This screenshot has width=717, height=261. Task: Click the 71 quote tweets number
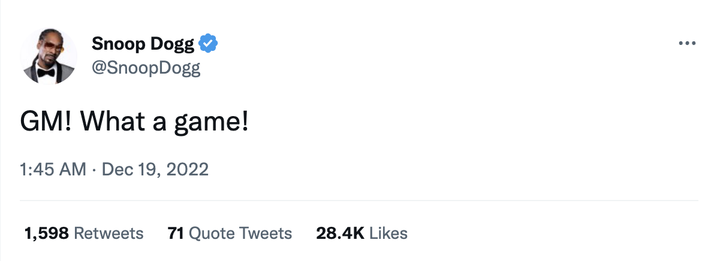(x=175, y=233)
